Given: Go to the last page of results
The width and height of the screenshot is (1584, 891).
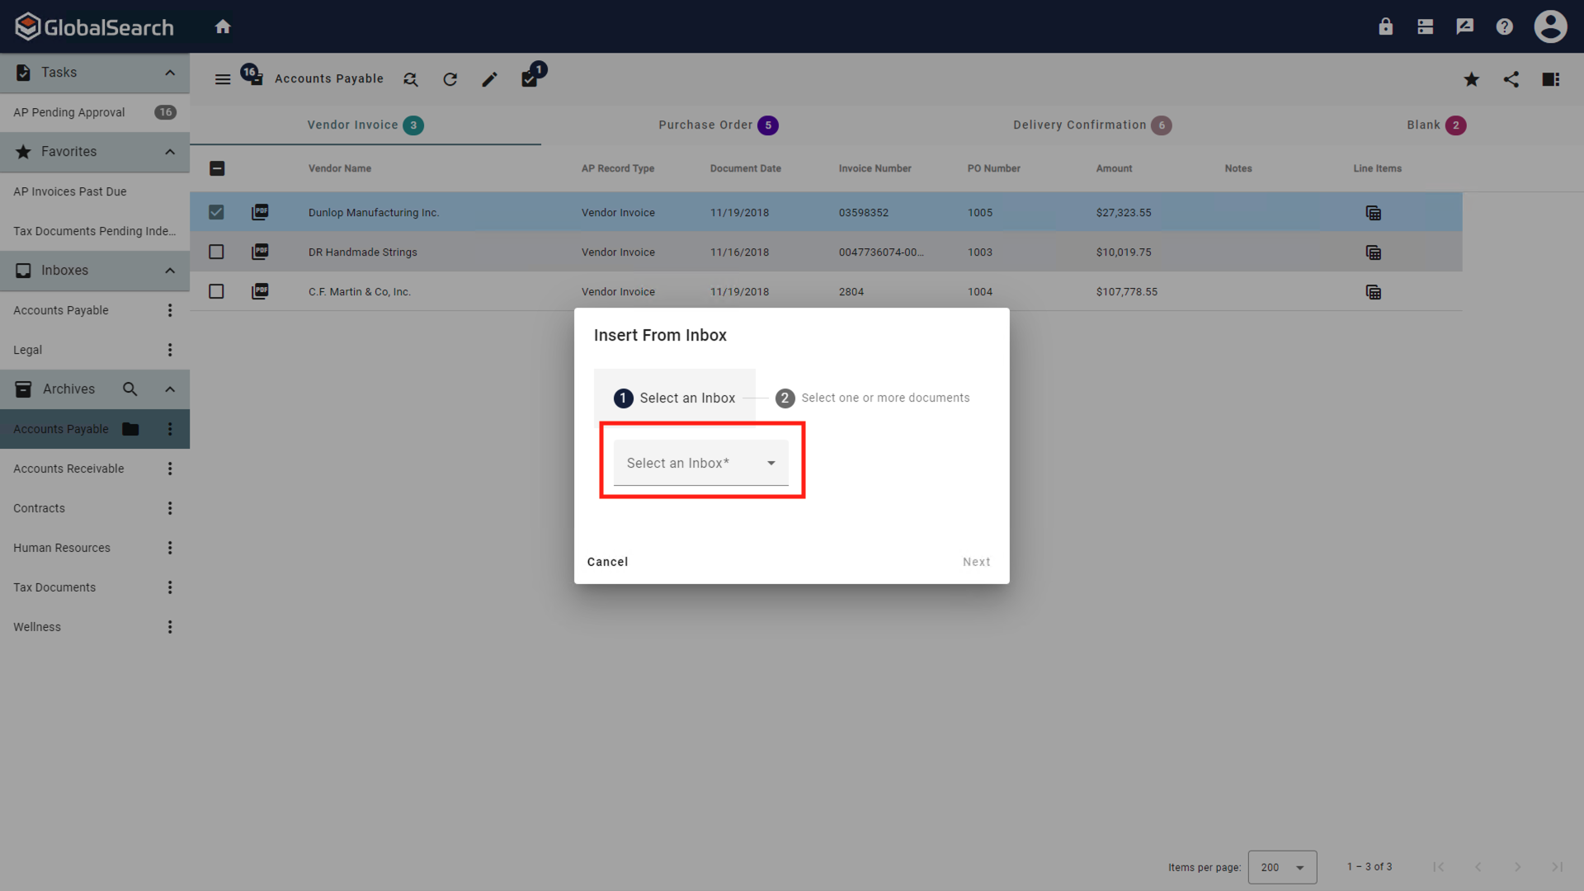Looking at the screenshot, I should [x=1558, y=867].
